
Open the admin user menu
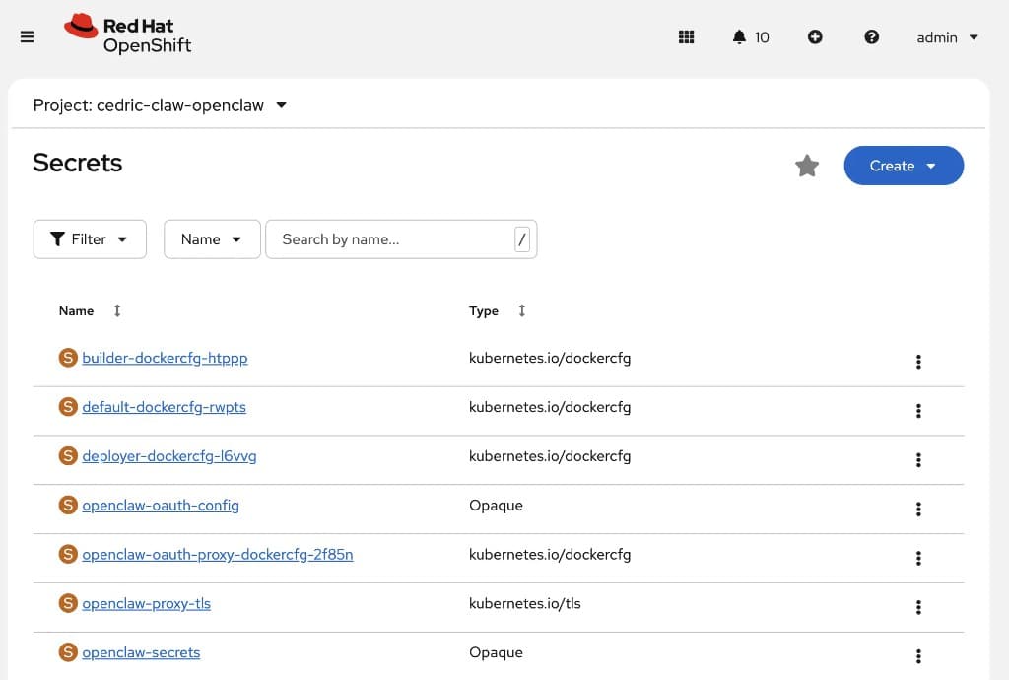(x=944, y=37)
